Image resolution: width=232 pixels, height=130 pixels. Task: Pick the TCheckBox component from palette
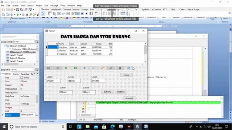coord(82,14)
